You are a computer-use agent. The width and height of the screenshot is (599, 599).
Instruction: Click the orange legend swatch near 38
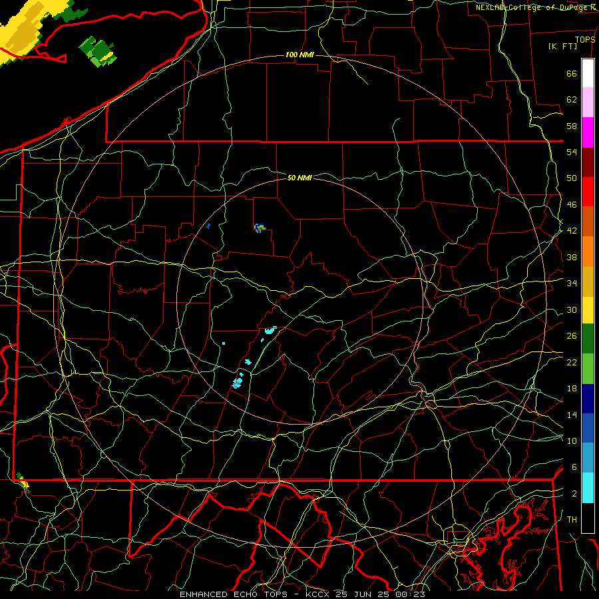tap(588, 252)
